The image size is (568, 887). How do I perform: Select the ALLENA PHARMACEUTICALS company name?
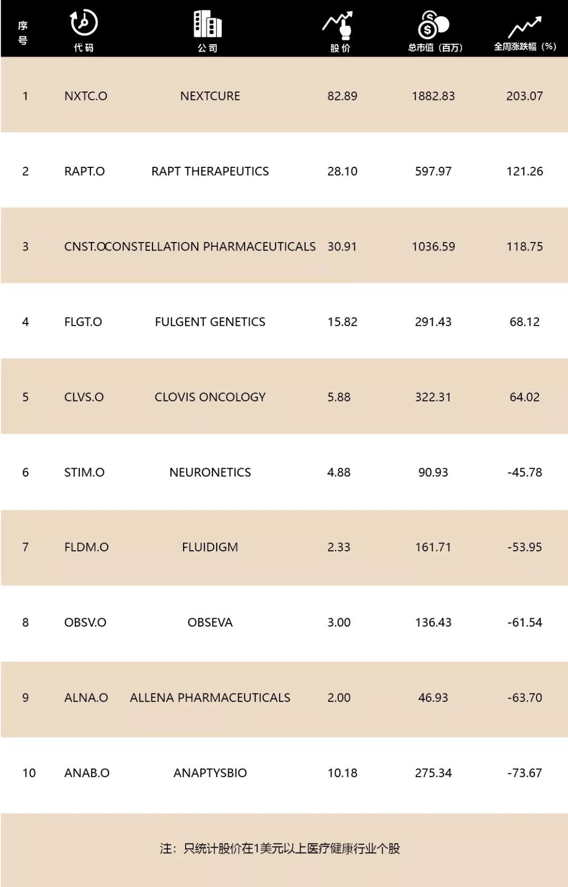point(210,698)
